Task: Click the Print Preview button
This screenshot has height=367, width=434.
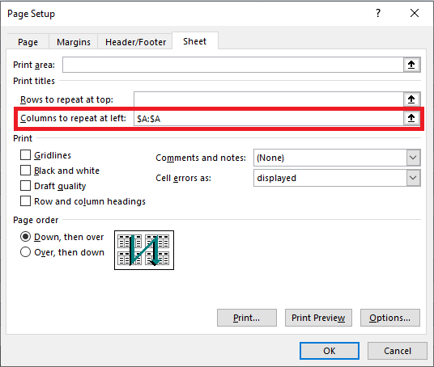Action: click(318, 318)
